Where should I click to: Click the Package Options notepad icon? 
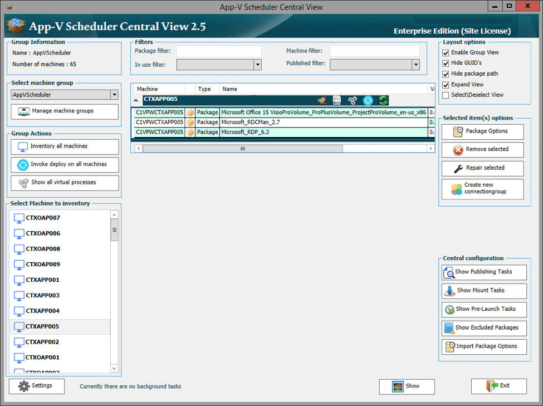coord(458,131)
